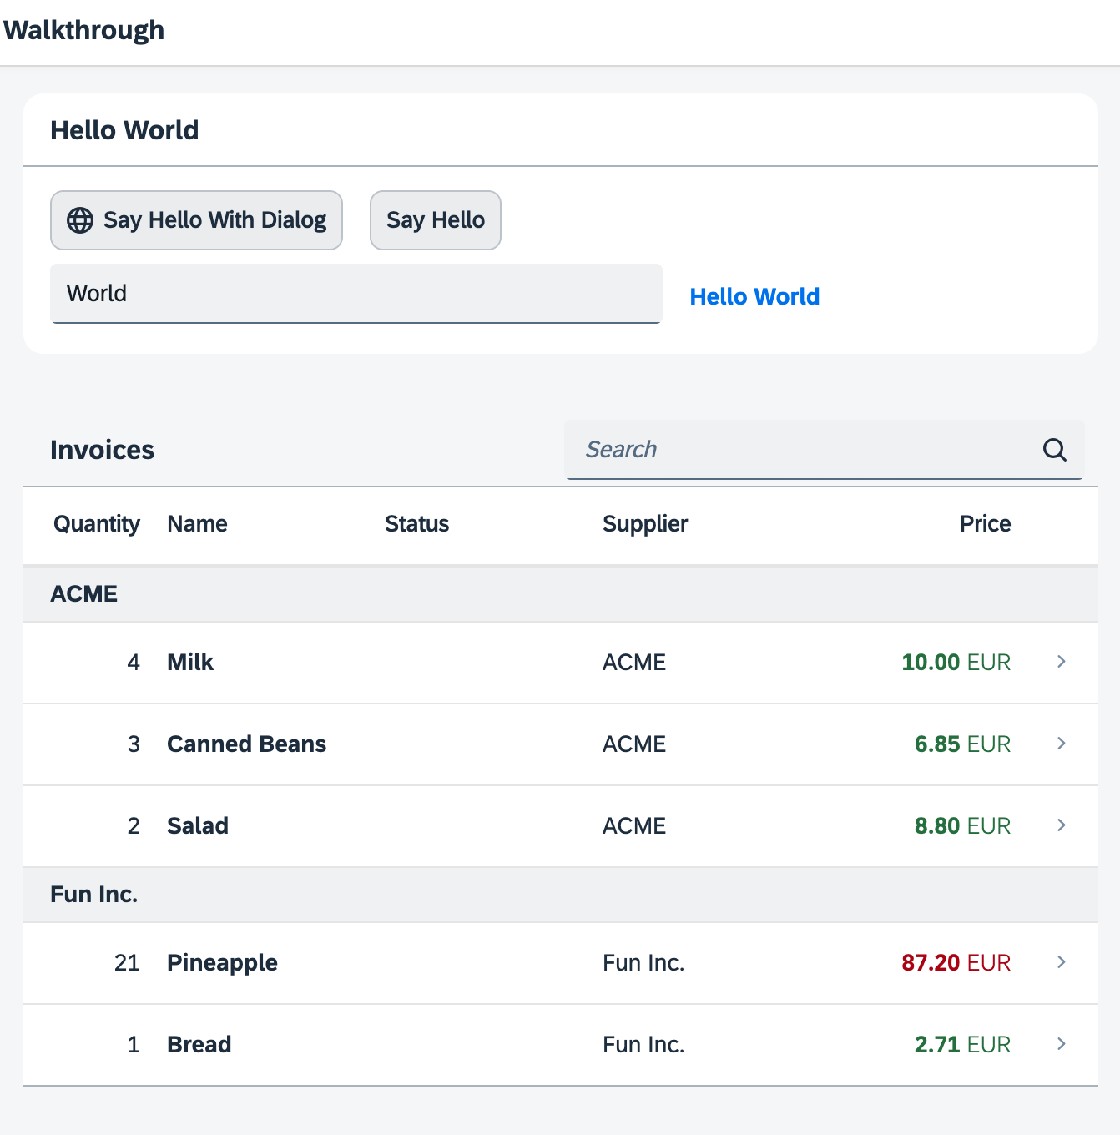Click the 87.20 EUR red price
This screenshot has width=1120, height=1135.
click(956, 962)
